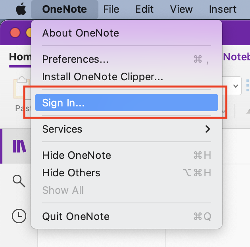
Task: Open the Insert menu
Action: 223,9
